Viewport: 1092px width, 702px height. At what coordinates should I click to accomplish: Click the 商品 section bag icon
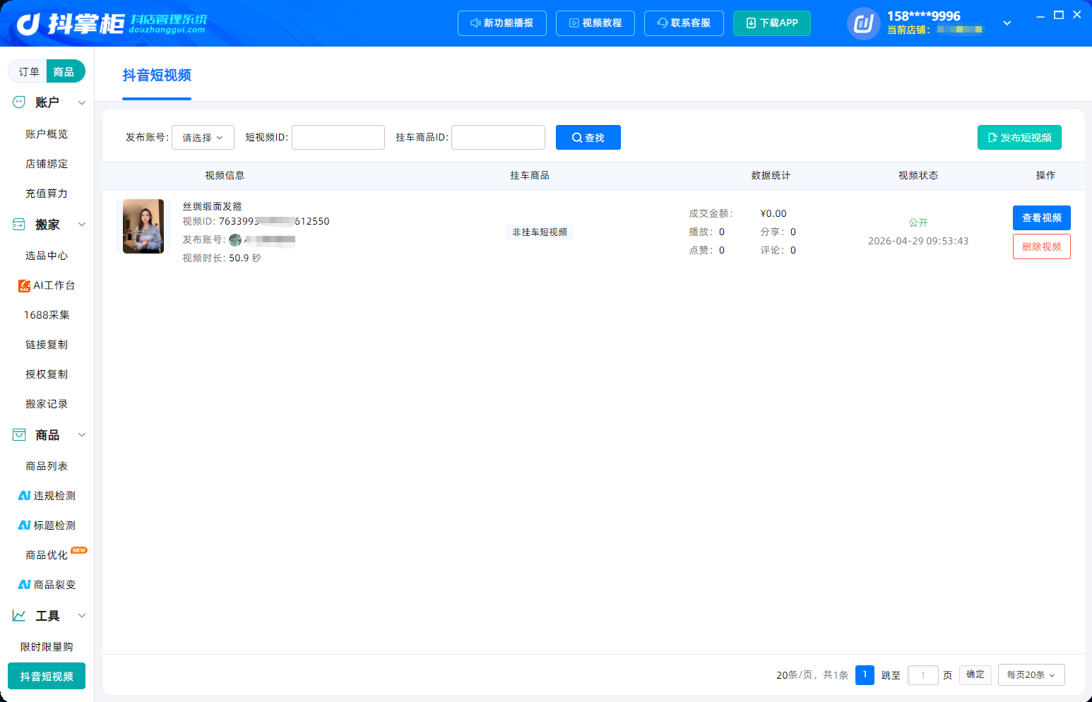19,435
